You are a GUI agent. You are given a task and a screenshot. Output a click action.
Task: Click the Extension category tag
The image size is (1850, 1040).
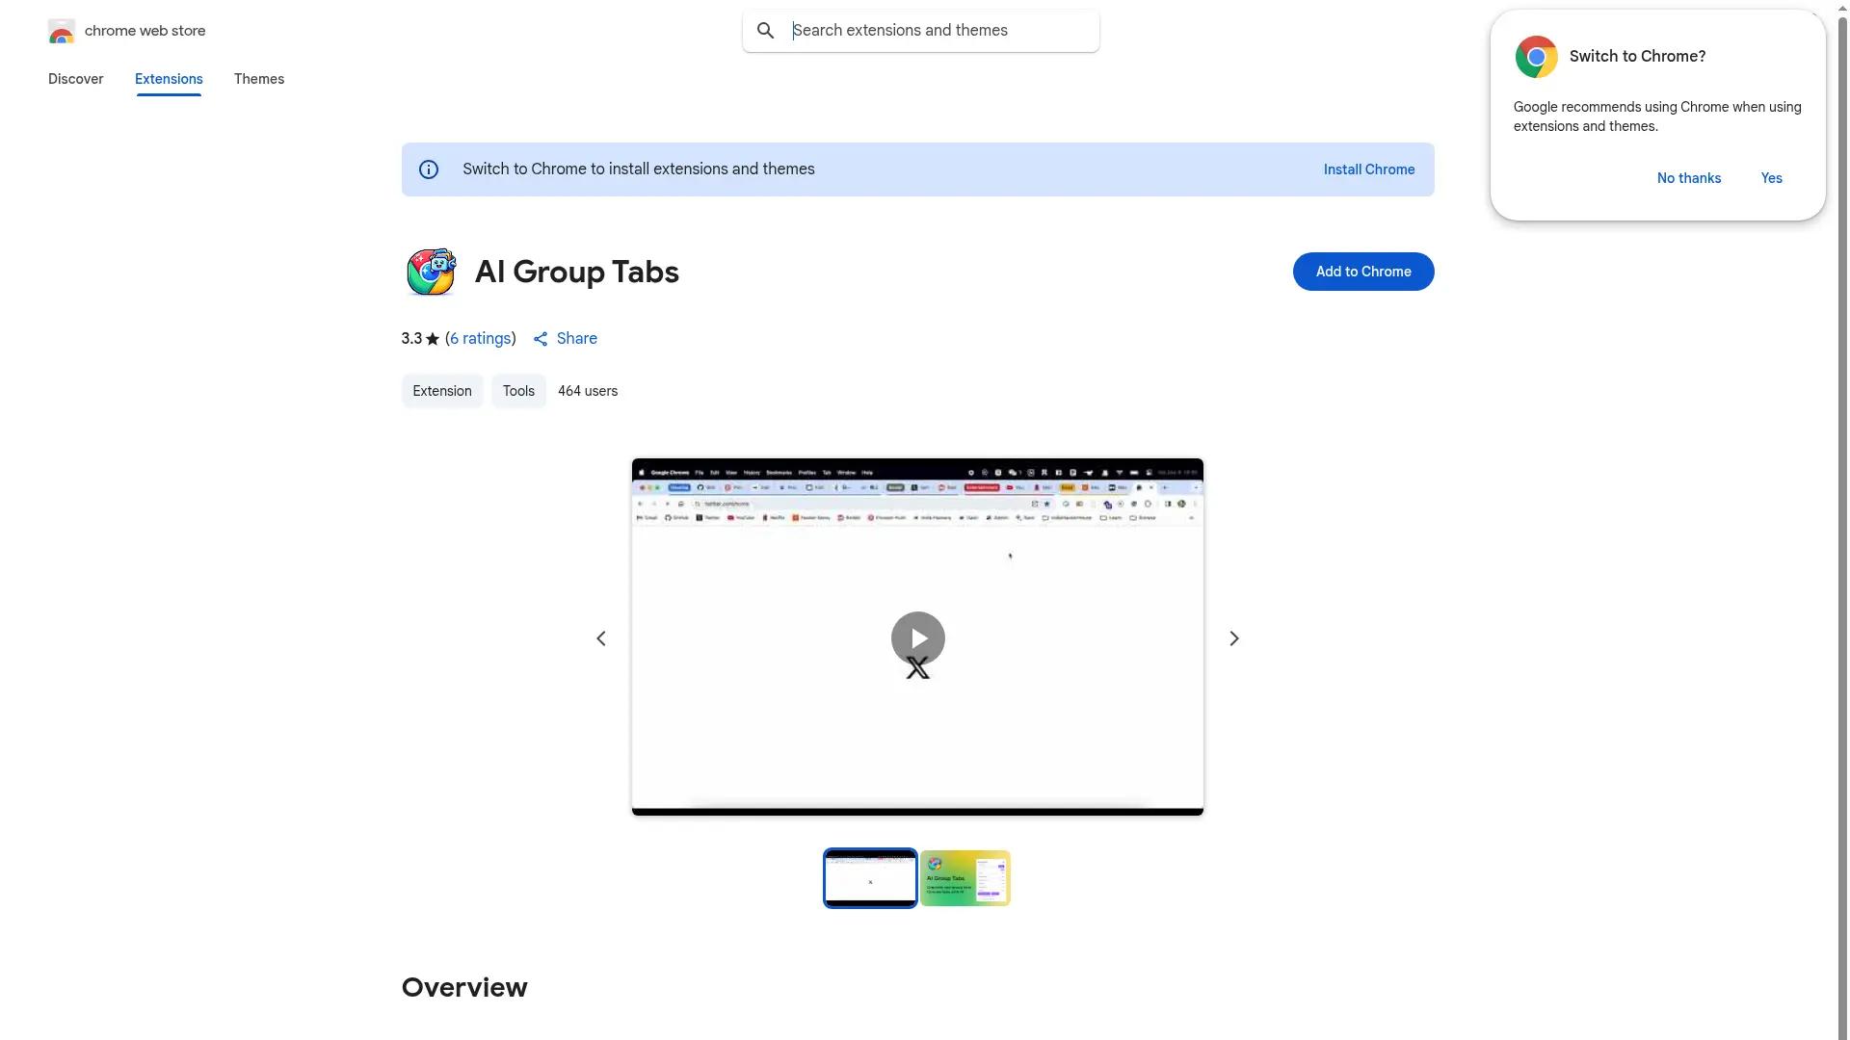tap(441, 391)
